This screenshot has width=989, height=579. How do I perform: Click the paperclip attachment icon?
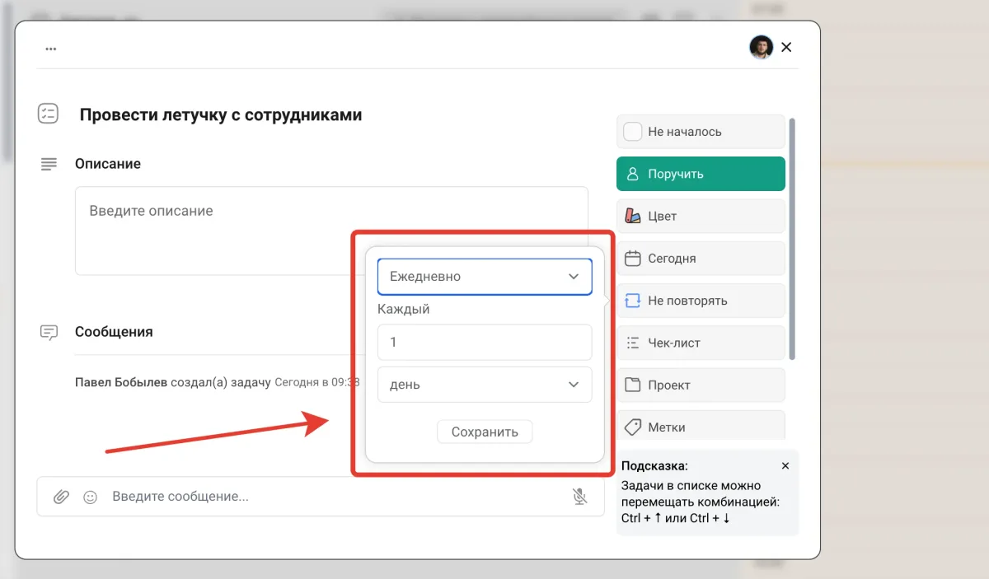click(61, 497)
